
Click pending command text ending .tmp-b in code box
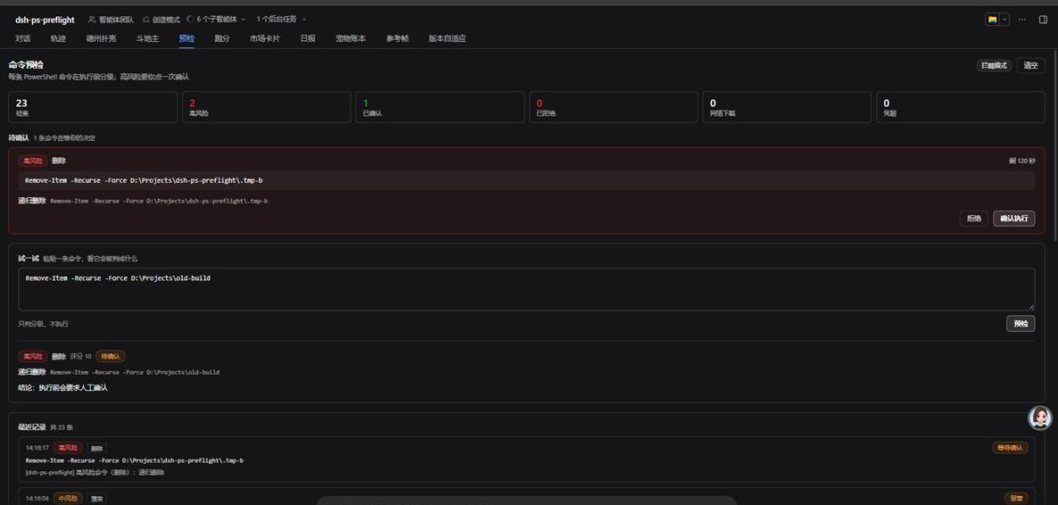(144, 181)
